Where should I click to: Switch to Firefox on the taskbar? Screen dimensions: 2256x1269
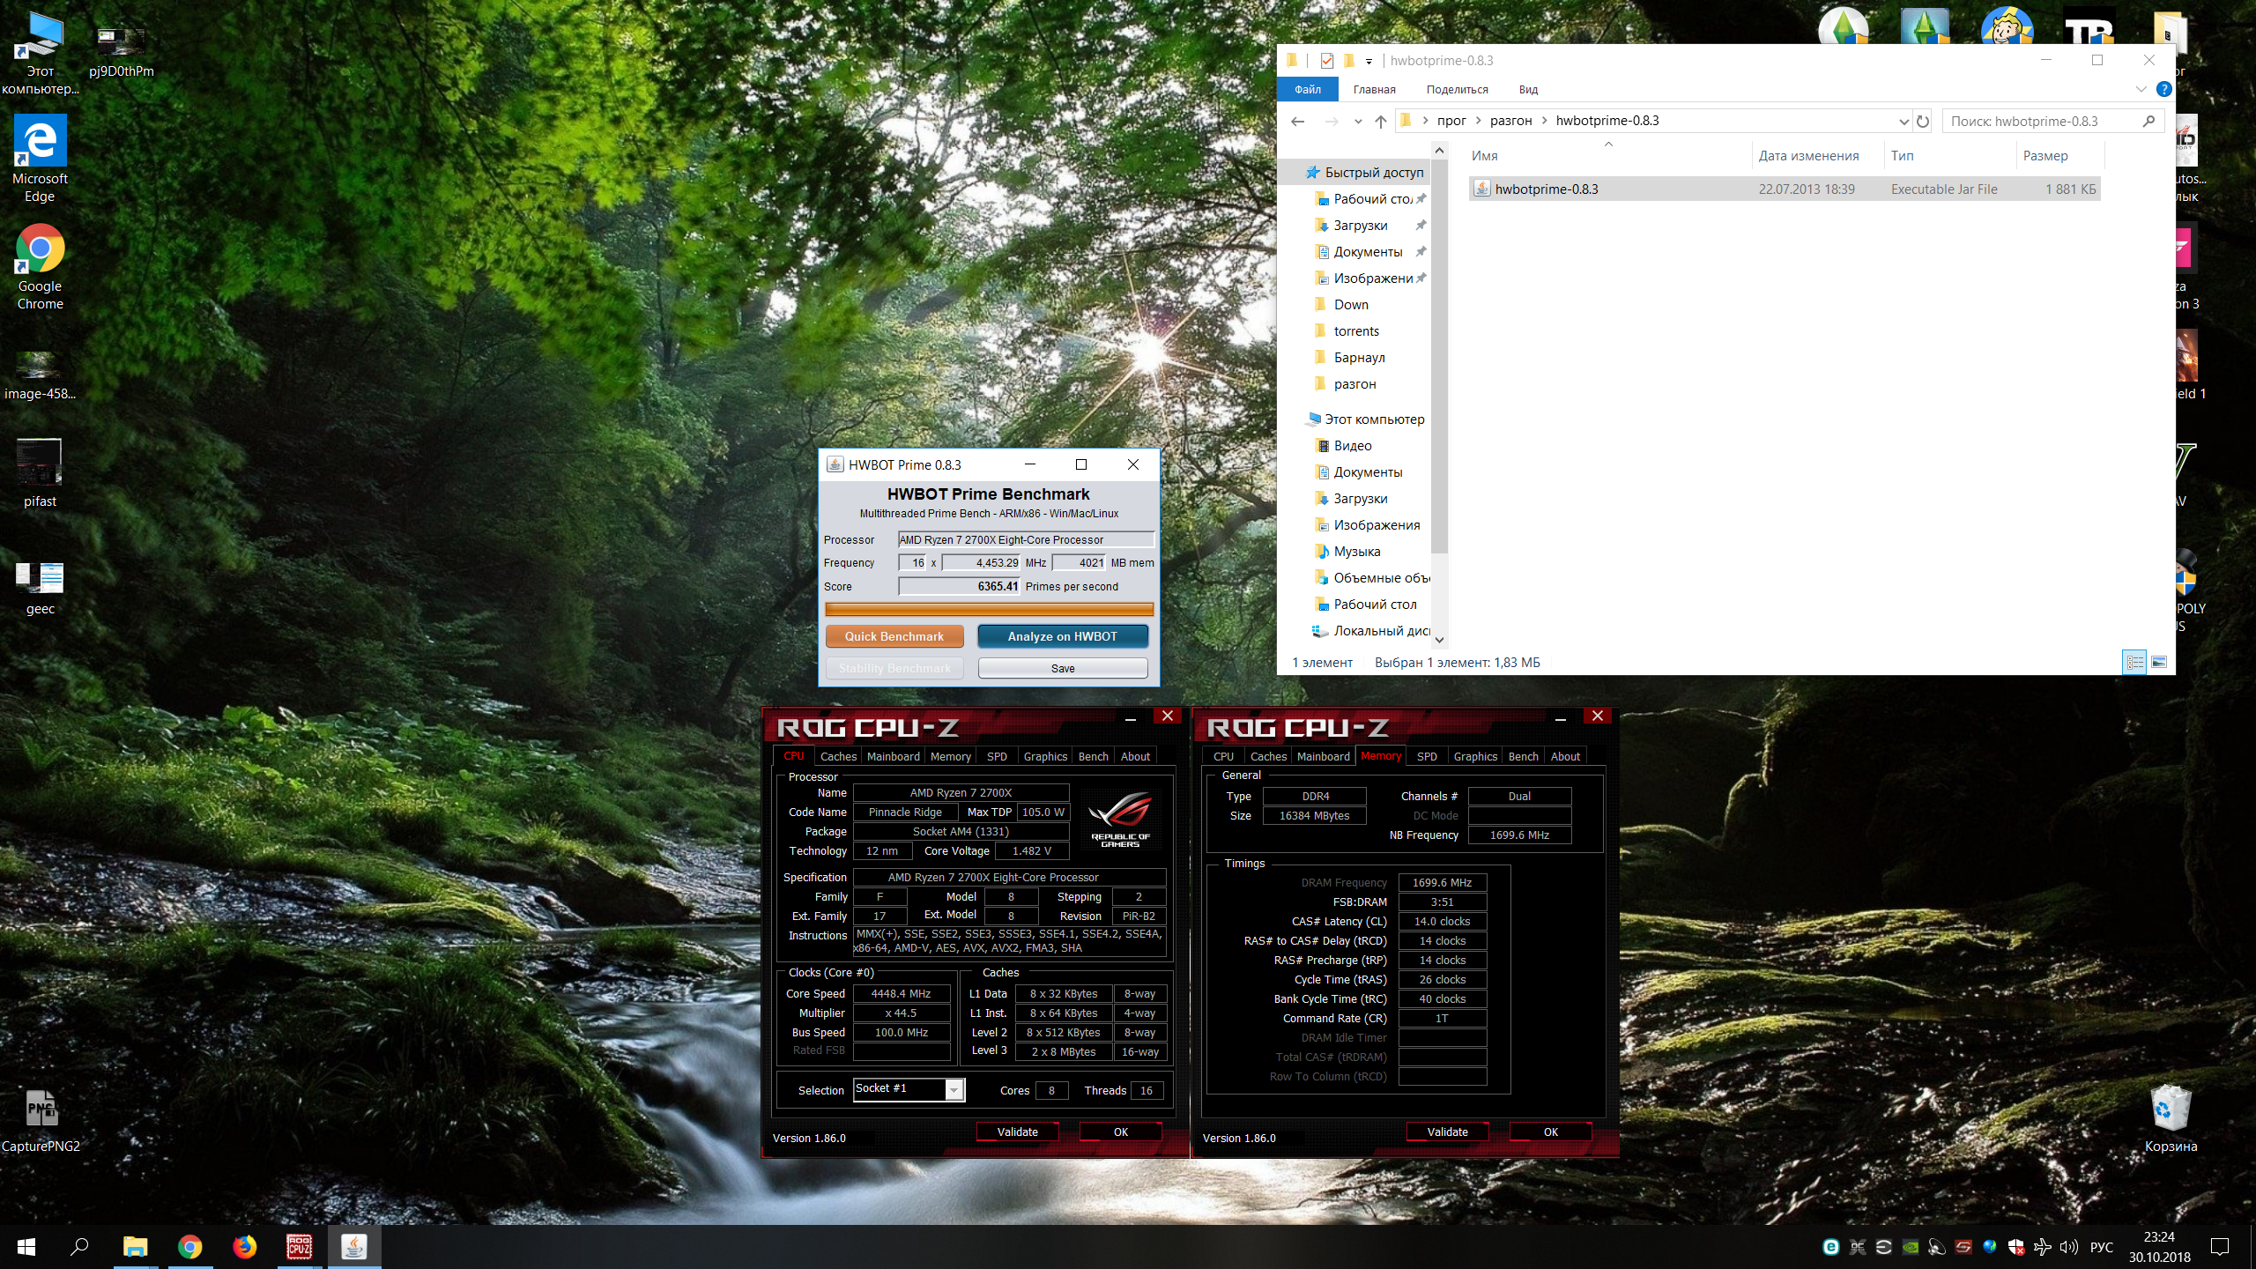(244, 1247)
